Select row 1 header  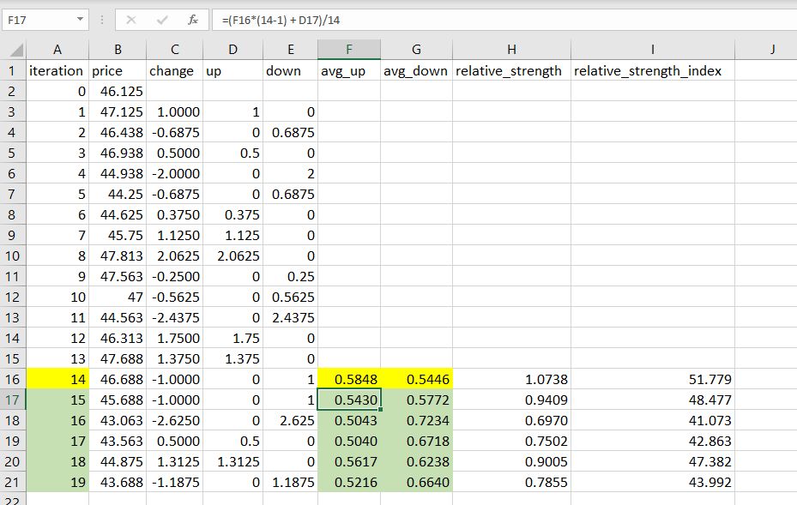click(12, 70)
